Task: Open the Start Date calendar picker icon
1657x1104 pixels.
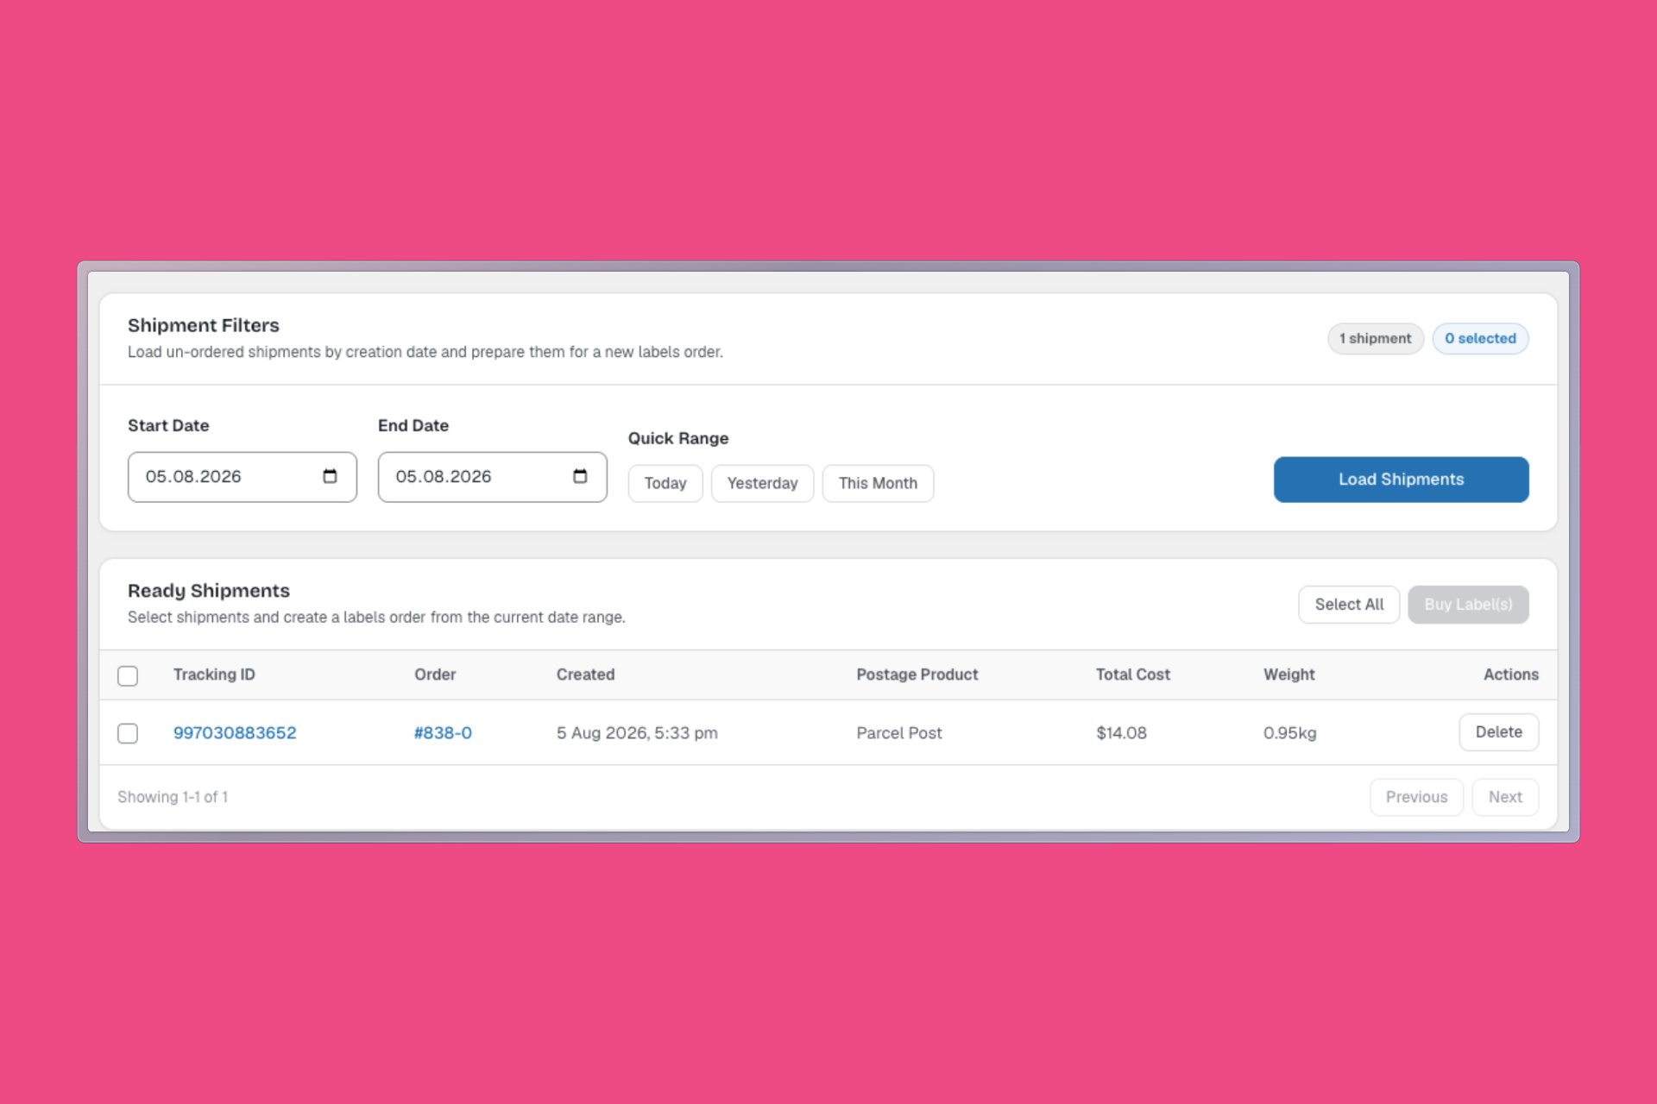Action: pyautogui.click(x=330, y=476)
